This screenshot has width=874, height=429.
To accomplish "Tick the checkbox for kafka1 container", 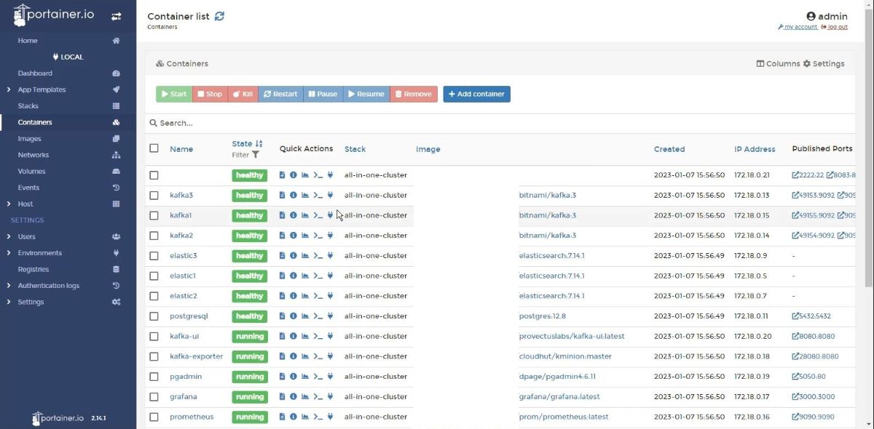I will pos(154,215).
